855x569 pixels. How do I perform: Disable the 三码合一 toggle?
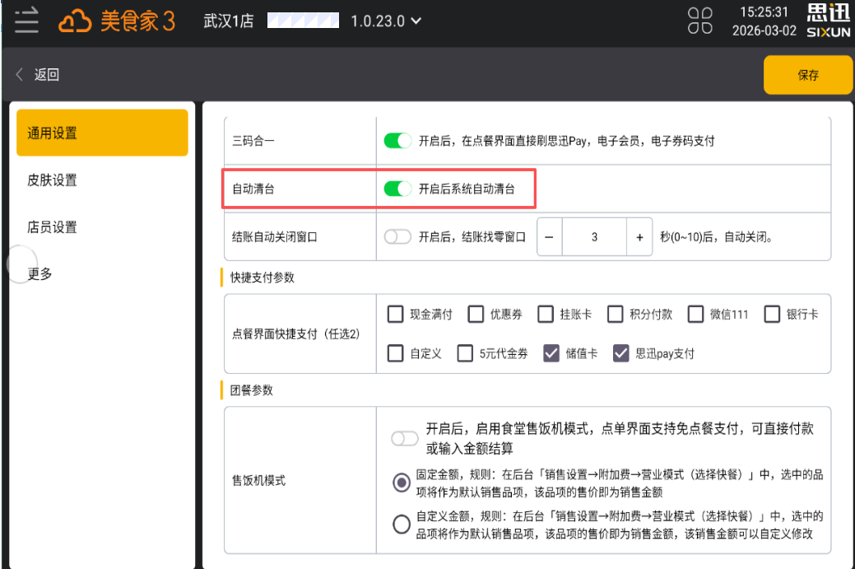click(x=397, y=141)
